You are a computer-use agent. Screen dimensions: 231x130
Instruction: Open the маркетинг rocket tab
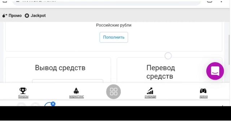pyautogui.click(x=77, y=92)
